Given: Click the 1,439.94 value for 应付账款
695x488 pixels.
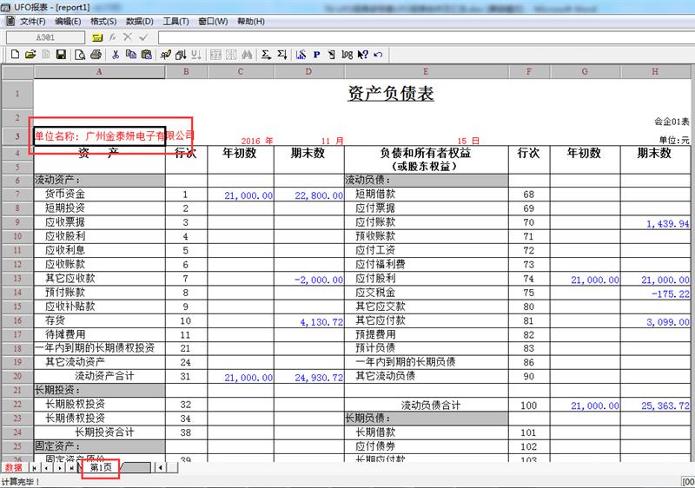Looking at the screenshot, I should pos(655,223).
